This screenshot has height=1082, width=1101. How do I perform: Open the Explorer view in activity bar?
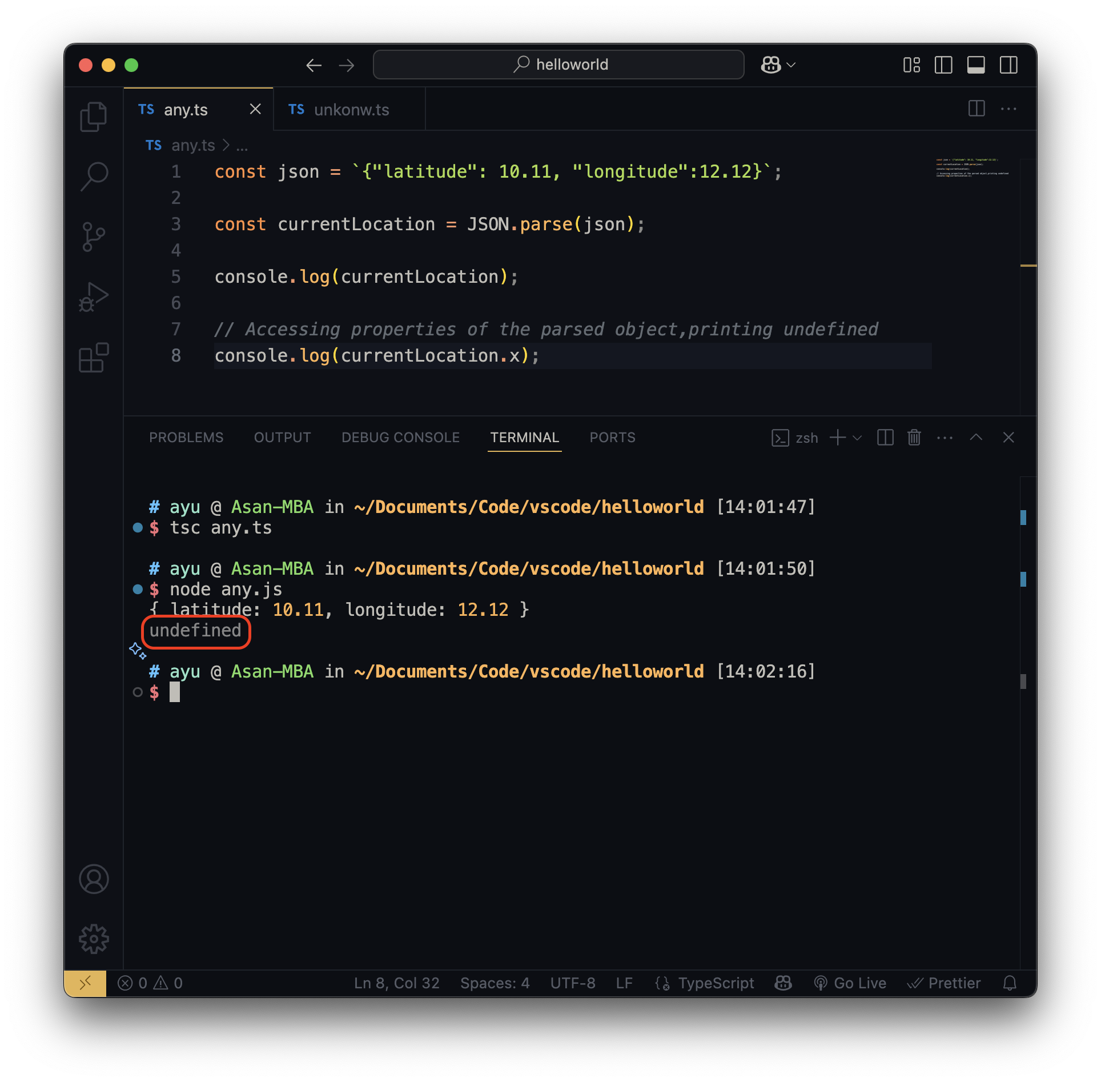click(94, 117)
